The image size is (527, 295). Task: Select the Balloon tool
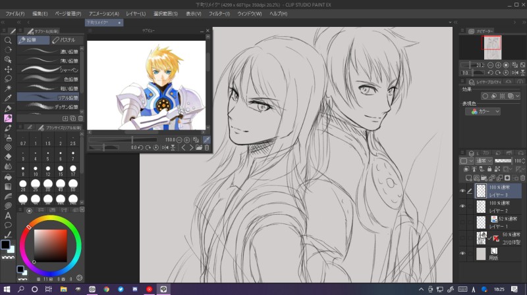pyautogui.click(x=8, y=225)
